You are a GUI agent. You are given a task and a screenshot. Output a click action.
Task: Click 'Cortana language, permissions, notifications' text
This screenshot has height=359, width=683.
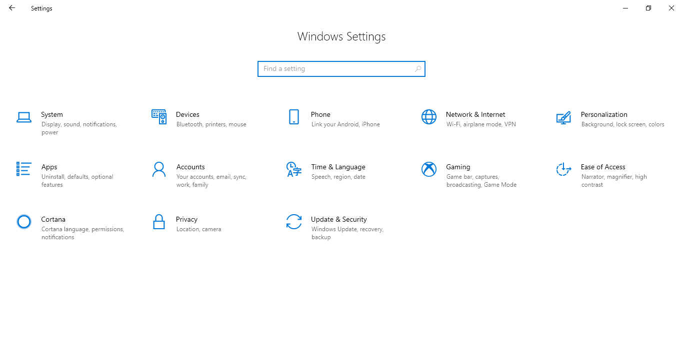pos(82,233)
